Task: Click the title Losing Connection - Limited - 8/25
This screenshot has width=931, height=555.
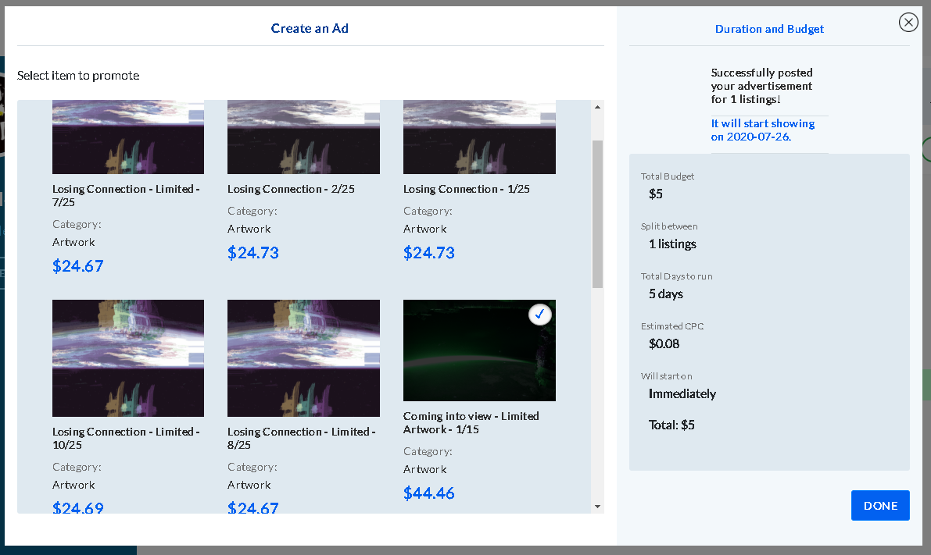Action: (x=302, y=438)
